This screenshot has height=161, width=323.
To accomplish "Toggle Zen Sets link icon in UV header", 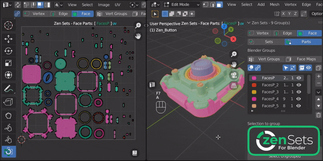I will click(17, 14).
